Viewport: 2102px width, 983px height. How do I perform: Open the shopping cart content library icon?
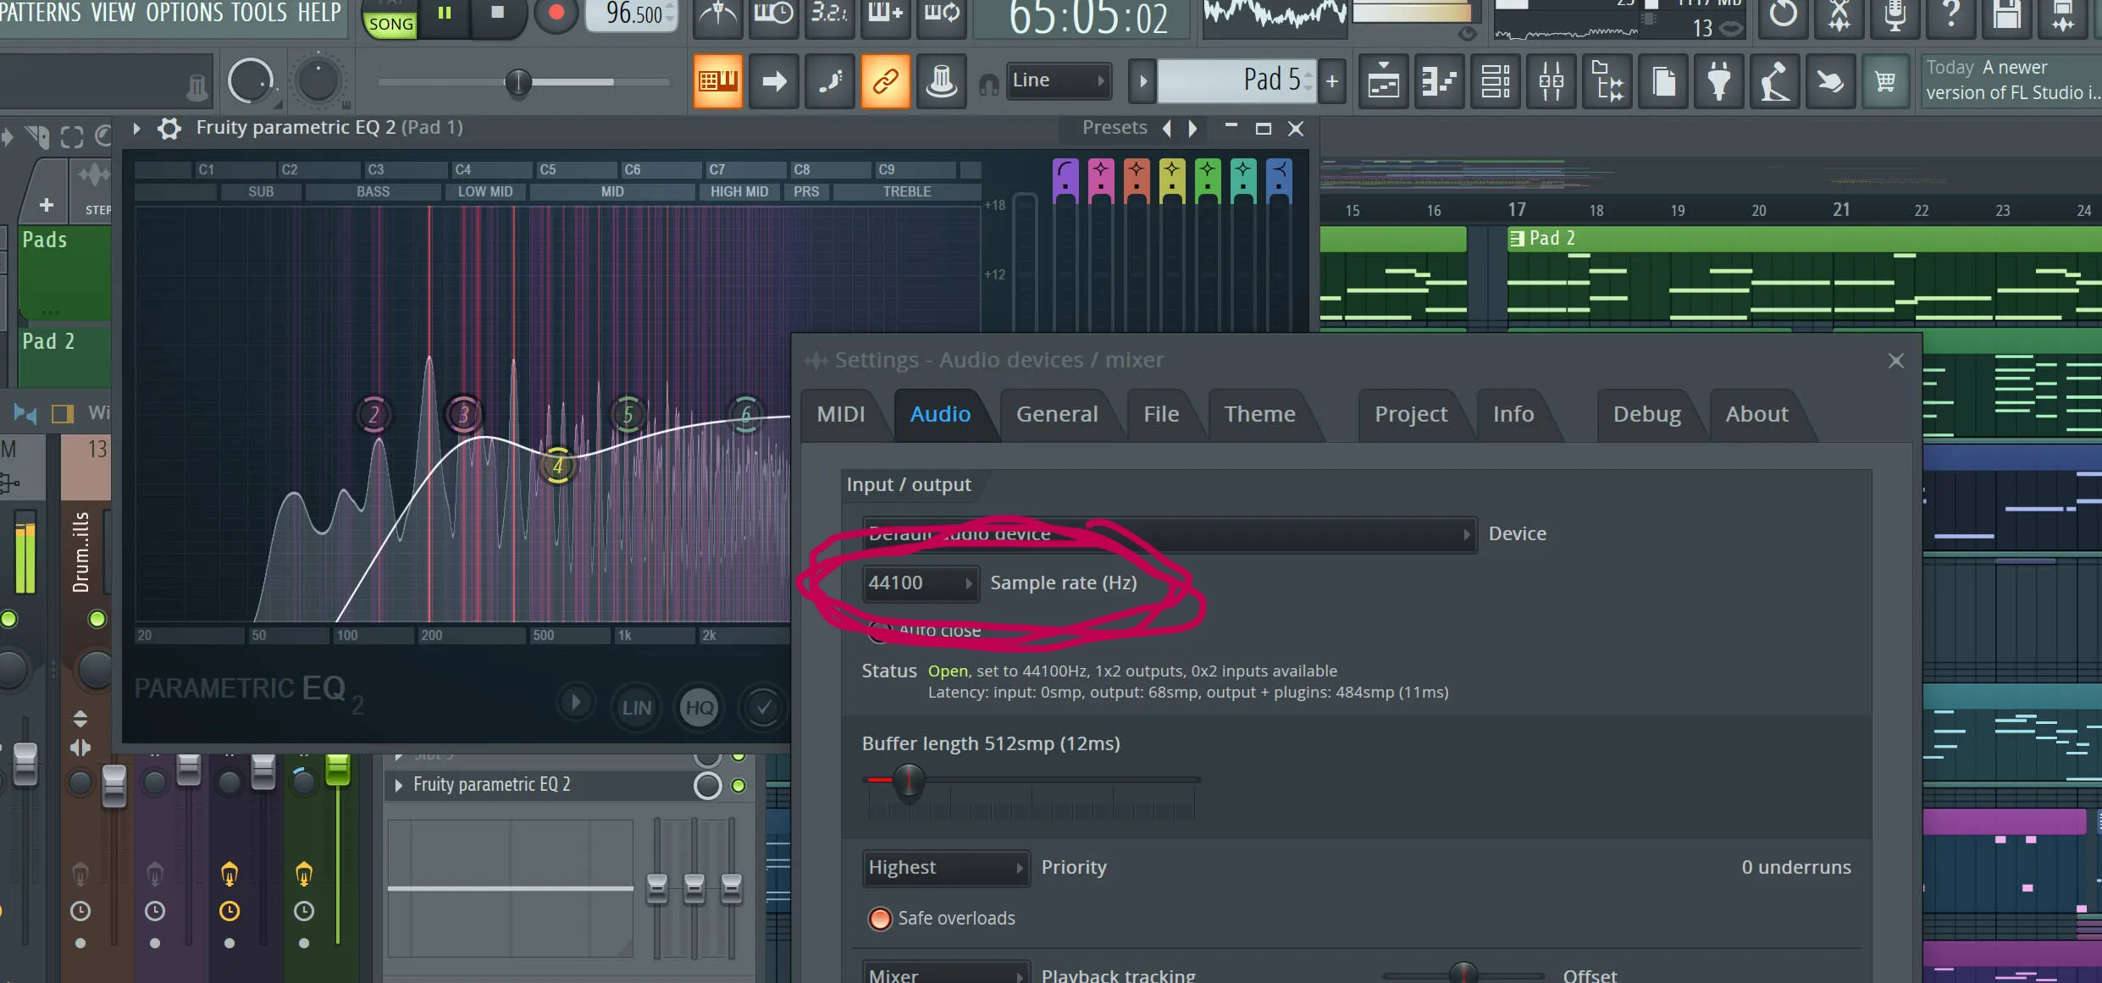1885,81
